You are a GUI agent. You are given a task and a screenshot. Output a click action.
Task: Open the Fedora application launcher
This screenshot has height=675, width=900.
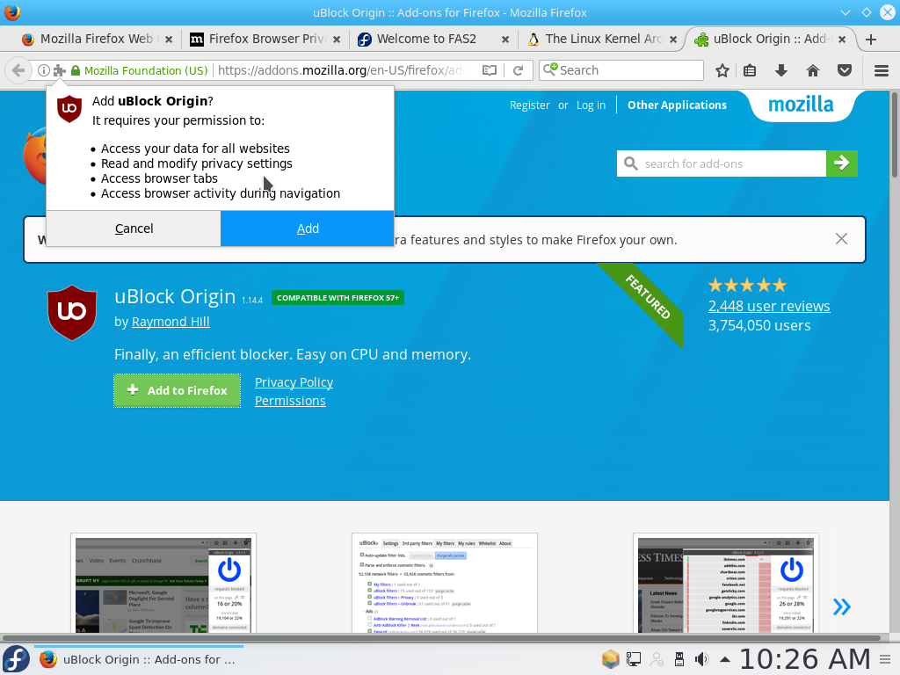tap(16, 659)
